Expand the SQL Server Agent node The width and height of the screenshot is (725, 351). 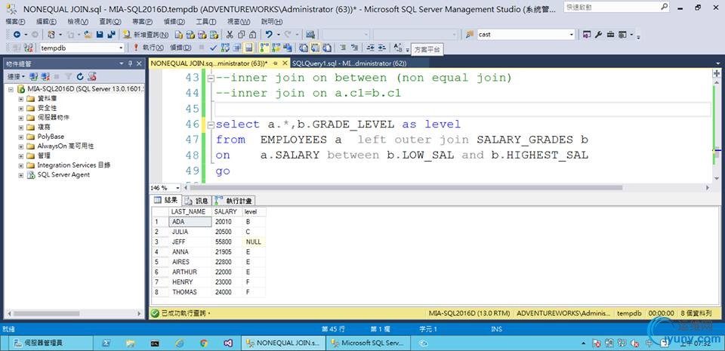coord(21,174)
